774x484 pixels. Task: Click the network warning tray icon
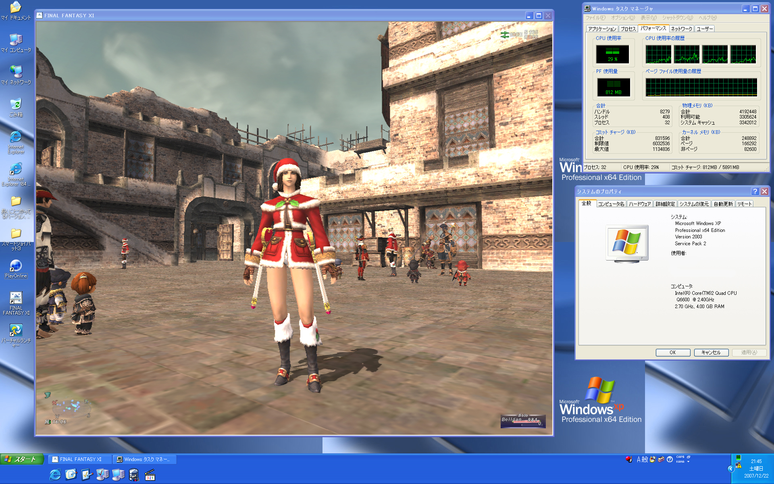tap(739, 465)
